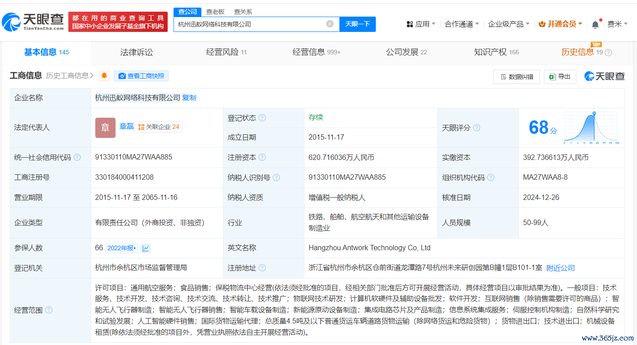The height and width of the screenshot is (345, 637).
Task: Click the 杭州市余杭区市场监督管理局 registrar text
Action: [x=141, y=268]
